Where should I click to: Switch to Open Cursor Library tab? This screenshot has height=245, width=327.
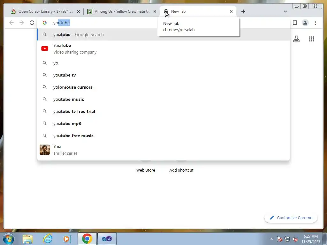(x=45, y=11)
